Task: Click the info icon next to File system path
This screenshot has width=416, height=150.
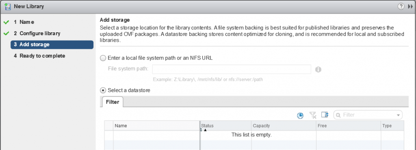Action: coord(318,70)
